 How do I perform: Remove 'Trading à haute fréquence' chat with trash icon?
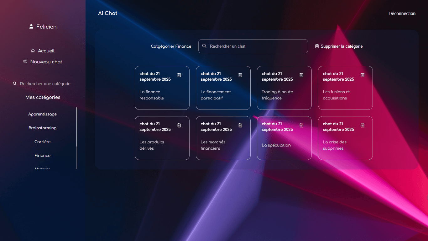point(301,75)
